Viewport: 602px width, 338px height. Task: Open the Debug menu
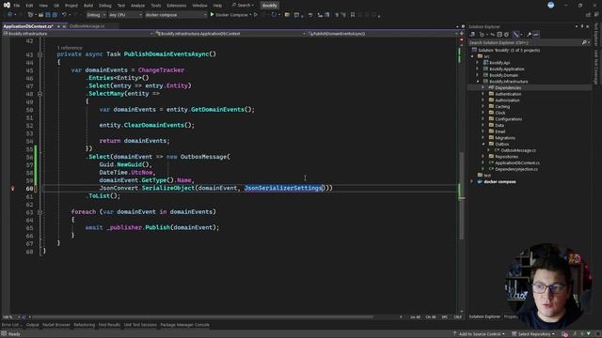pos(104,6)
